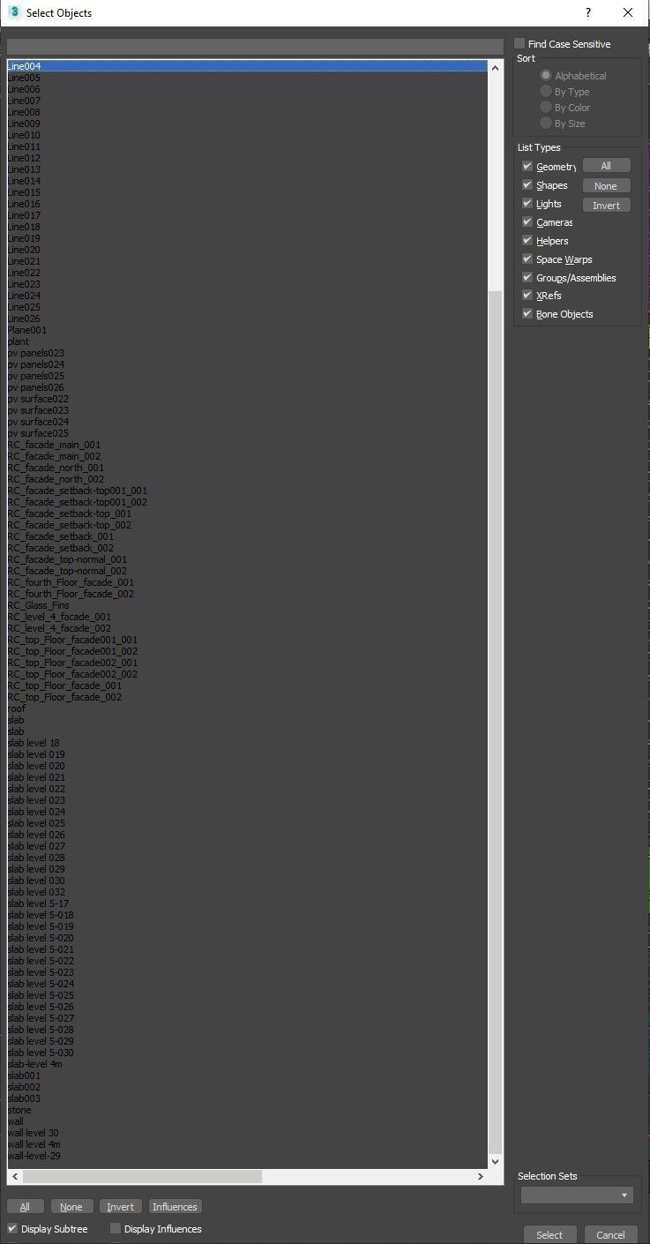Viewport: 650px width, 1244px height.
Task: Select RC_fourth_Floor_facade_001 item
Action: tap(247, 582)
